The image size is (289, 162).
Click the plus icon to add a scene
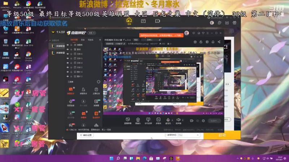pos(100,40)
